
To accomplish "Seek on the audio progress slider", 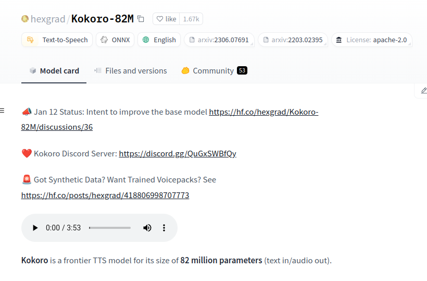I will [x=110, y=228].
